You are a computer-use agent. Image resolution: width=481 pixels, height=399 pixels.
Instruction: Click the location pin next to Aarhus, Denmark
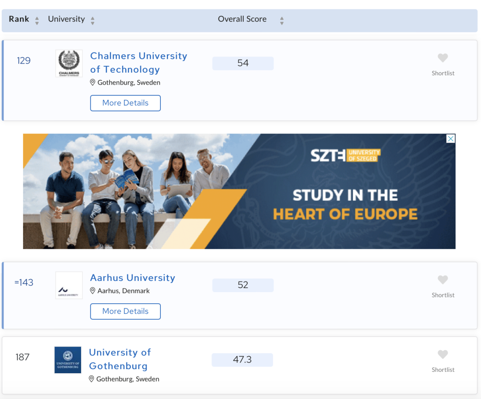point(93,291)
